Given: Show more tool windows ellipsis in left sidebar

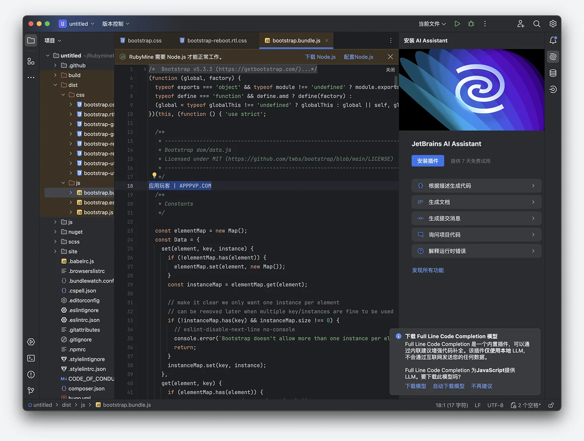Looking at the screenshot, I should tap(31, 78).
